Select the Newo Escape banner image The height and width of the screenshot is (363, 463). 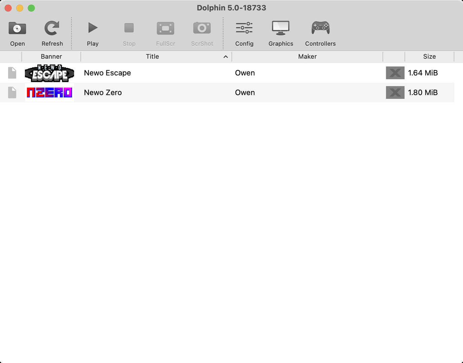coord(49,73)
